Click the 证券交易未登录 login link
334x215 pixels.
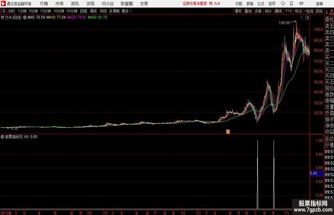195,4
